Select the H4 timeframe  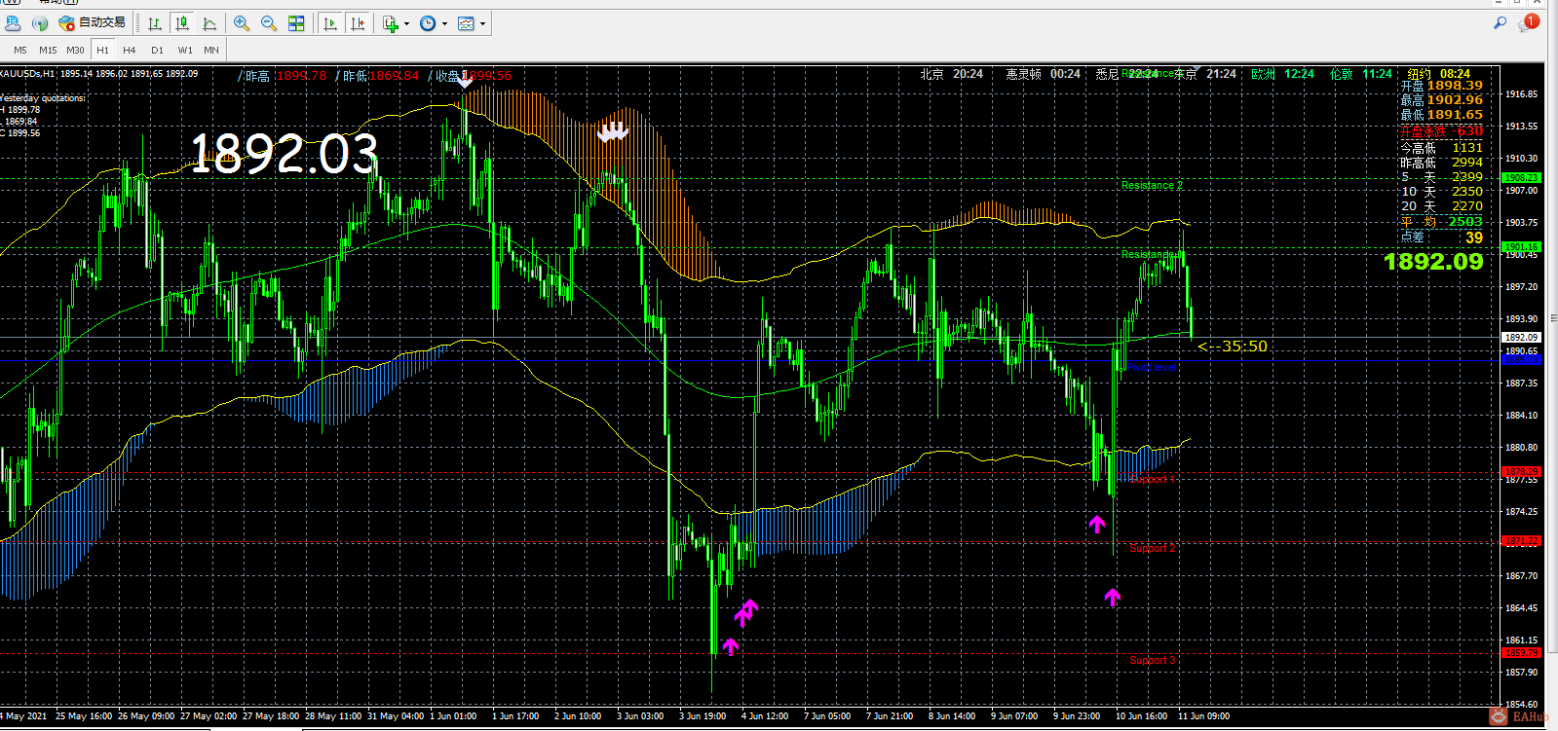click(130, 50)
